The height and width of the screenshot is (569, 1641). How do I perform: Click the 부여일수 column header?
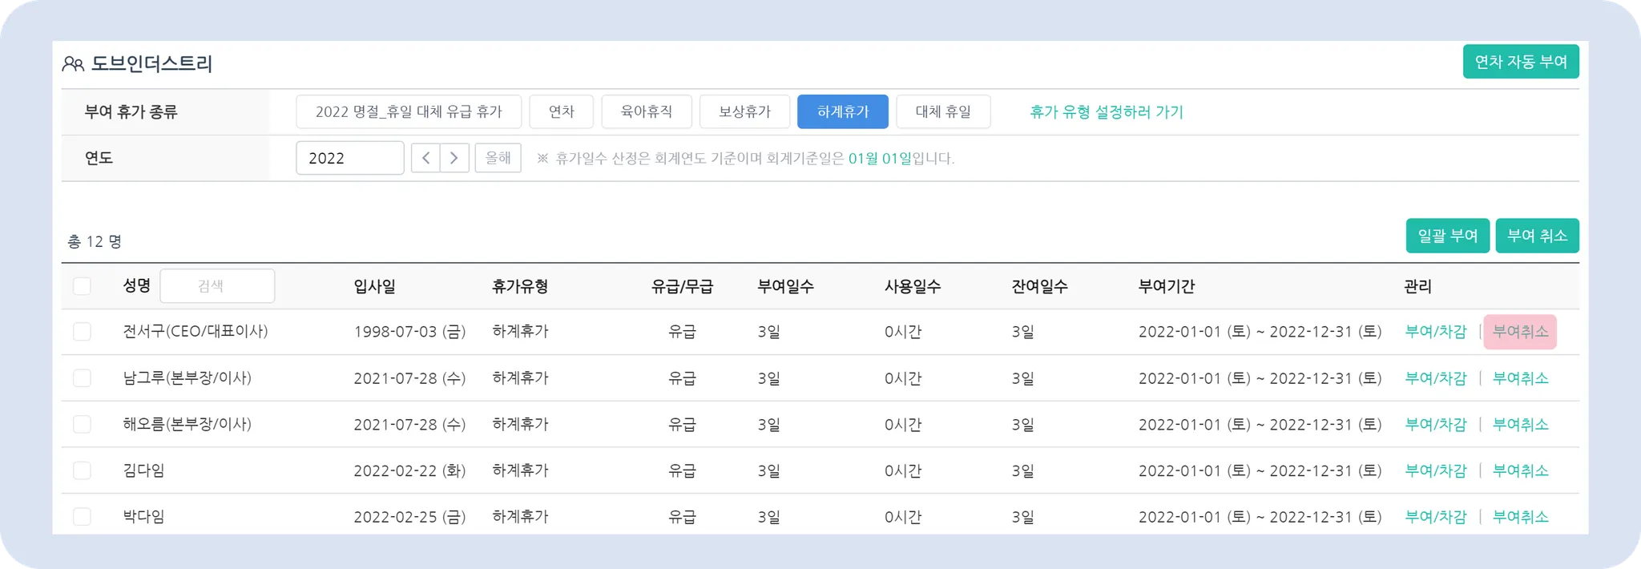(x=786, y=286)
